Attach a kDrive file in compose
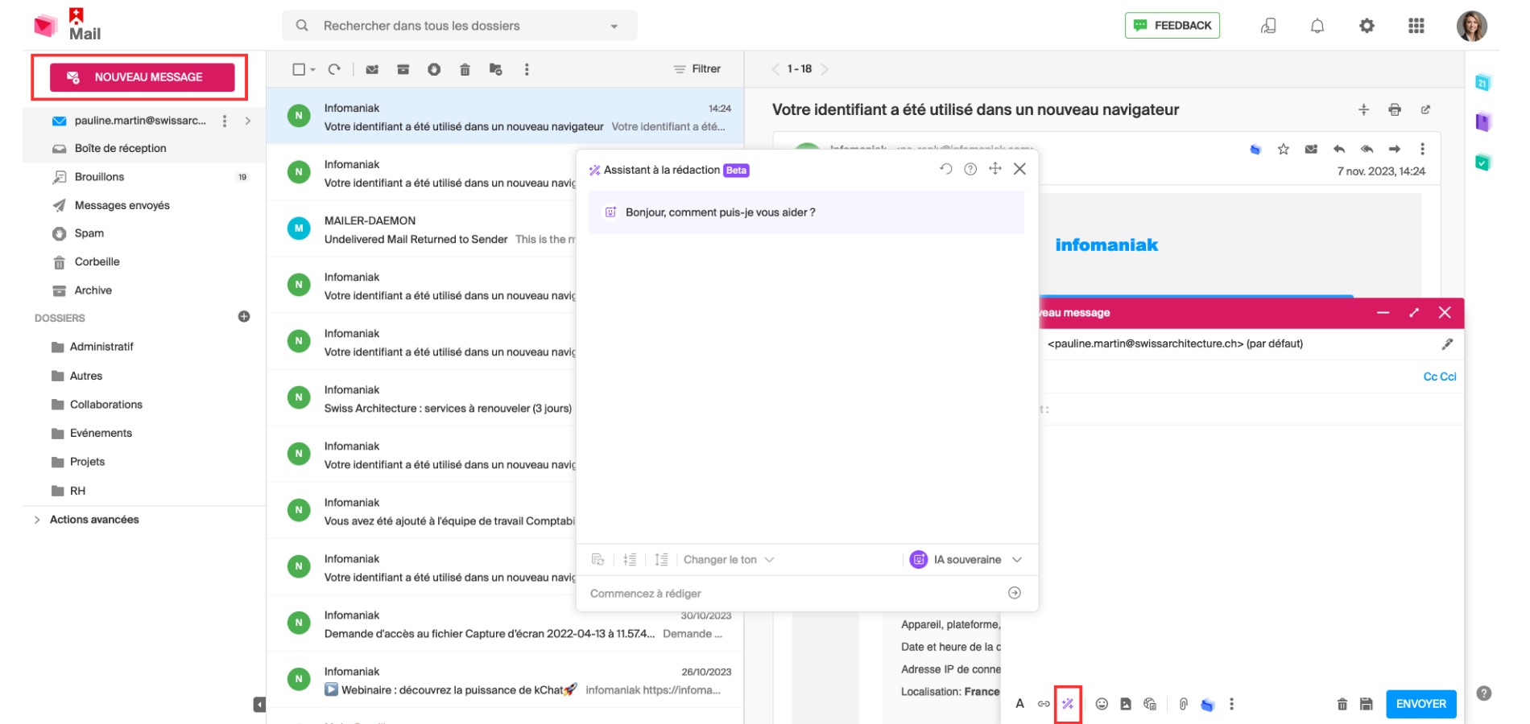Screen dimensions: 1530x724 [1207, 704]
